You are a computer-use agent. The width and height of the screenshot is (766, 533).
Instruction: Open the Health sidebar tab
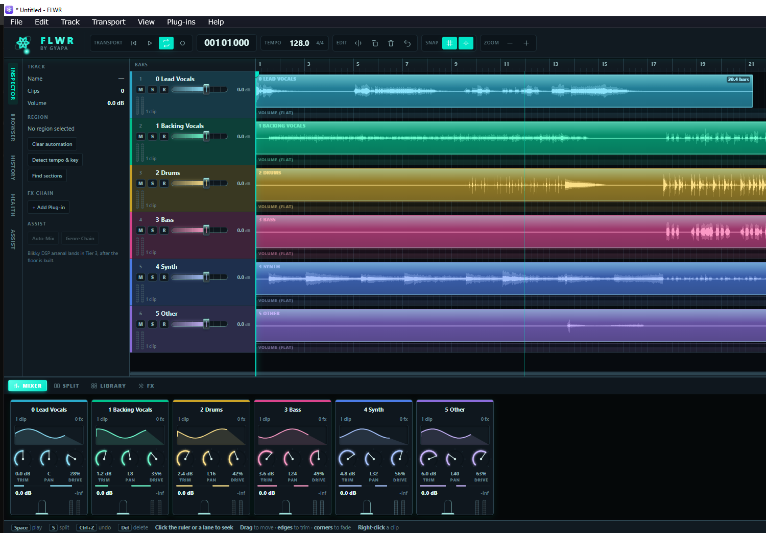coord(13,205)
